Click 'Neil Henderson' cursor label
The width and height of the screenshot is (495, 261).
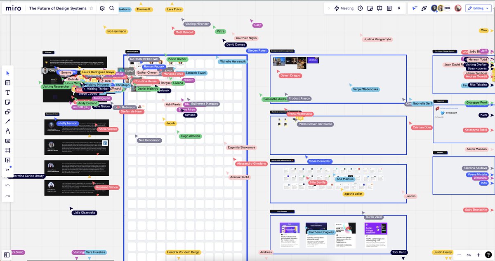[149, 140]
